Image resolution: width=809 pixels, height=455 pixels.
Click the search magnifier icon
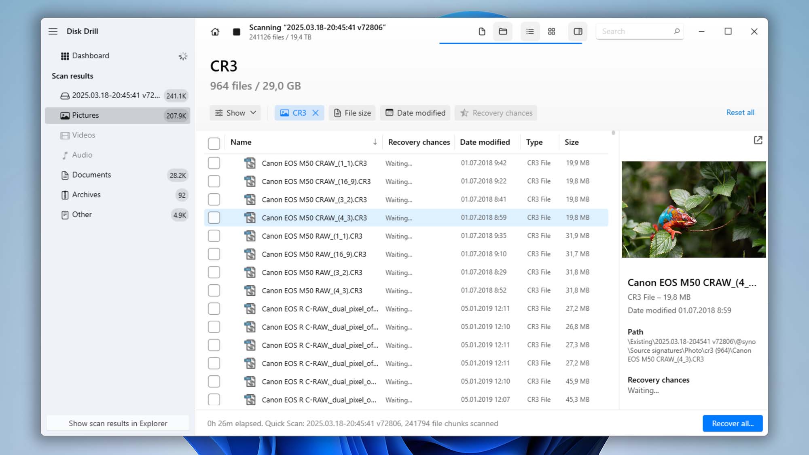676,31
